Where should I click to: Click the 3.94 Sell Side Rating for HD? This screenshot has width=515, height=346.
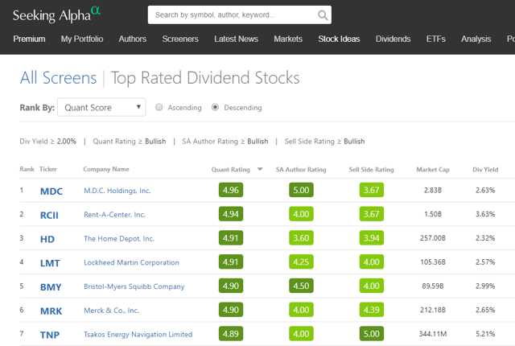click(x=372, y=238)
